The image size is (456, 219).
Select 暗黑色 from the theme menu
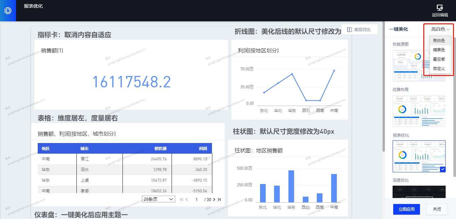click(x=439, y=50)
